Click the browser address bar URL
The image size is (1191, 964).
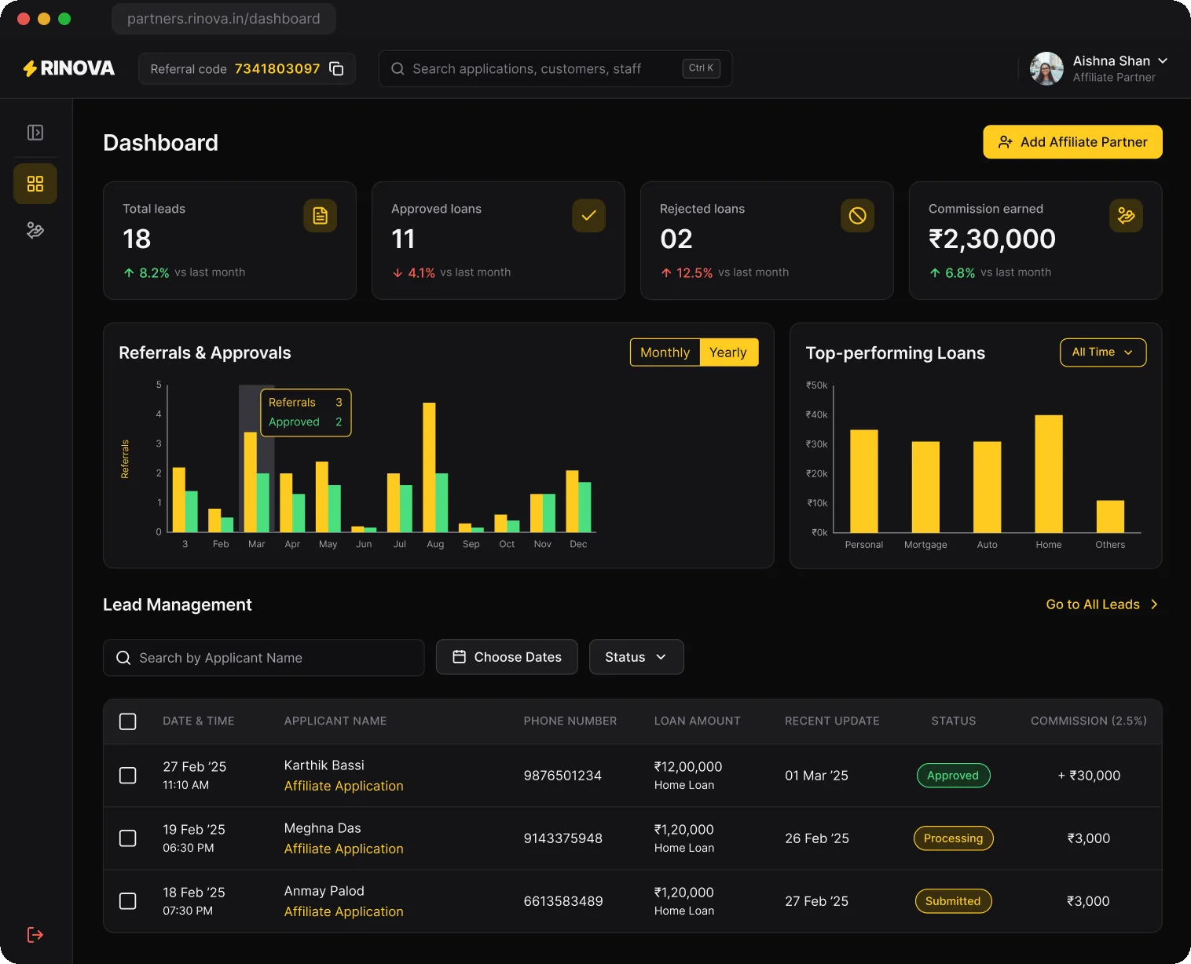223,19
